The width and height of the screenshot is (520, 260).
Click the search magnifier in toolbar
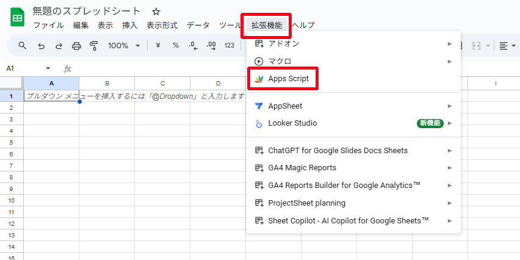[22, 45]
